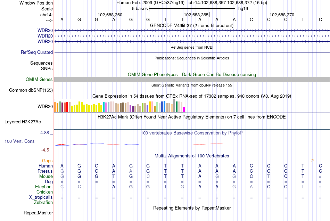Select the X_tropicalis alignment row label
The height and width of the screenshot is (221, 330).
tap(41, 197)
